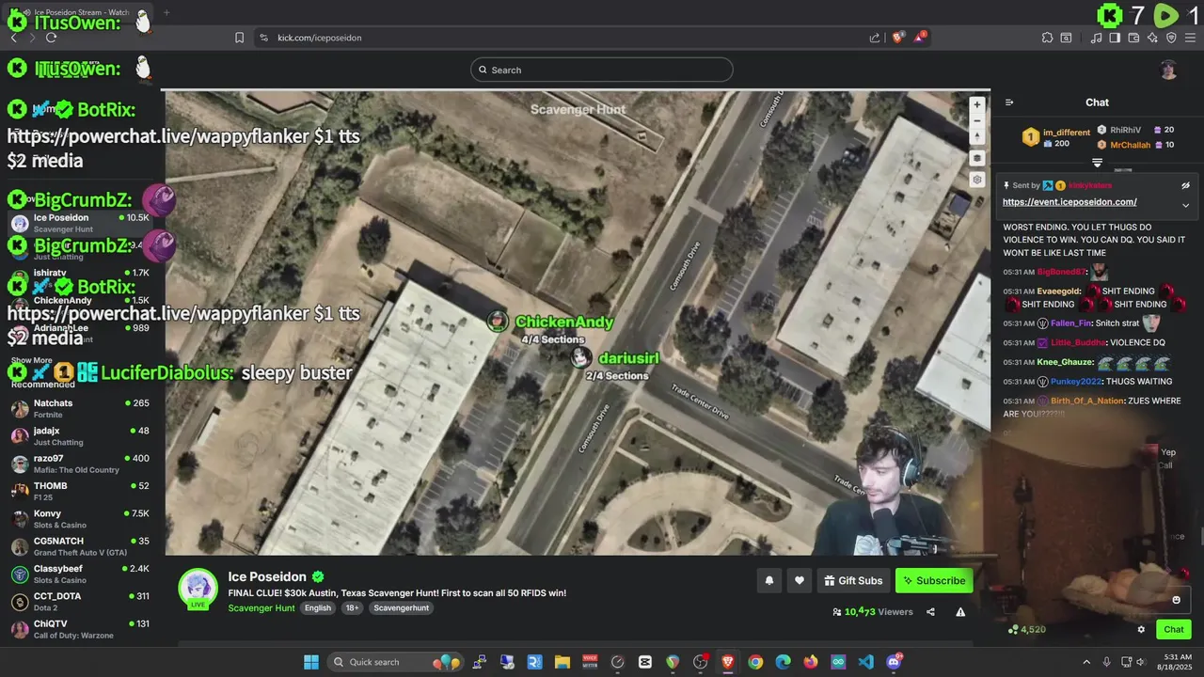The image size is (1204, 677).
Task: Show hidden system tray icons
Action: [1086, 662]
